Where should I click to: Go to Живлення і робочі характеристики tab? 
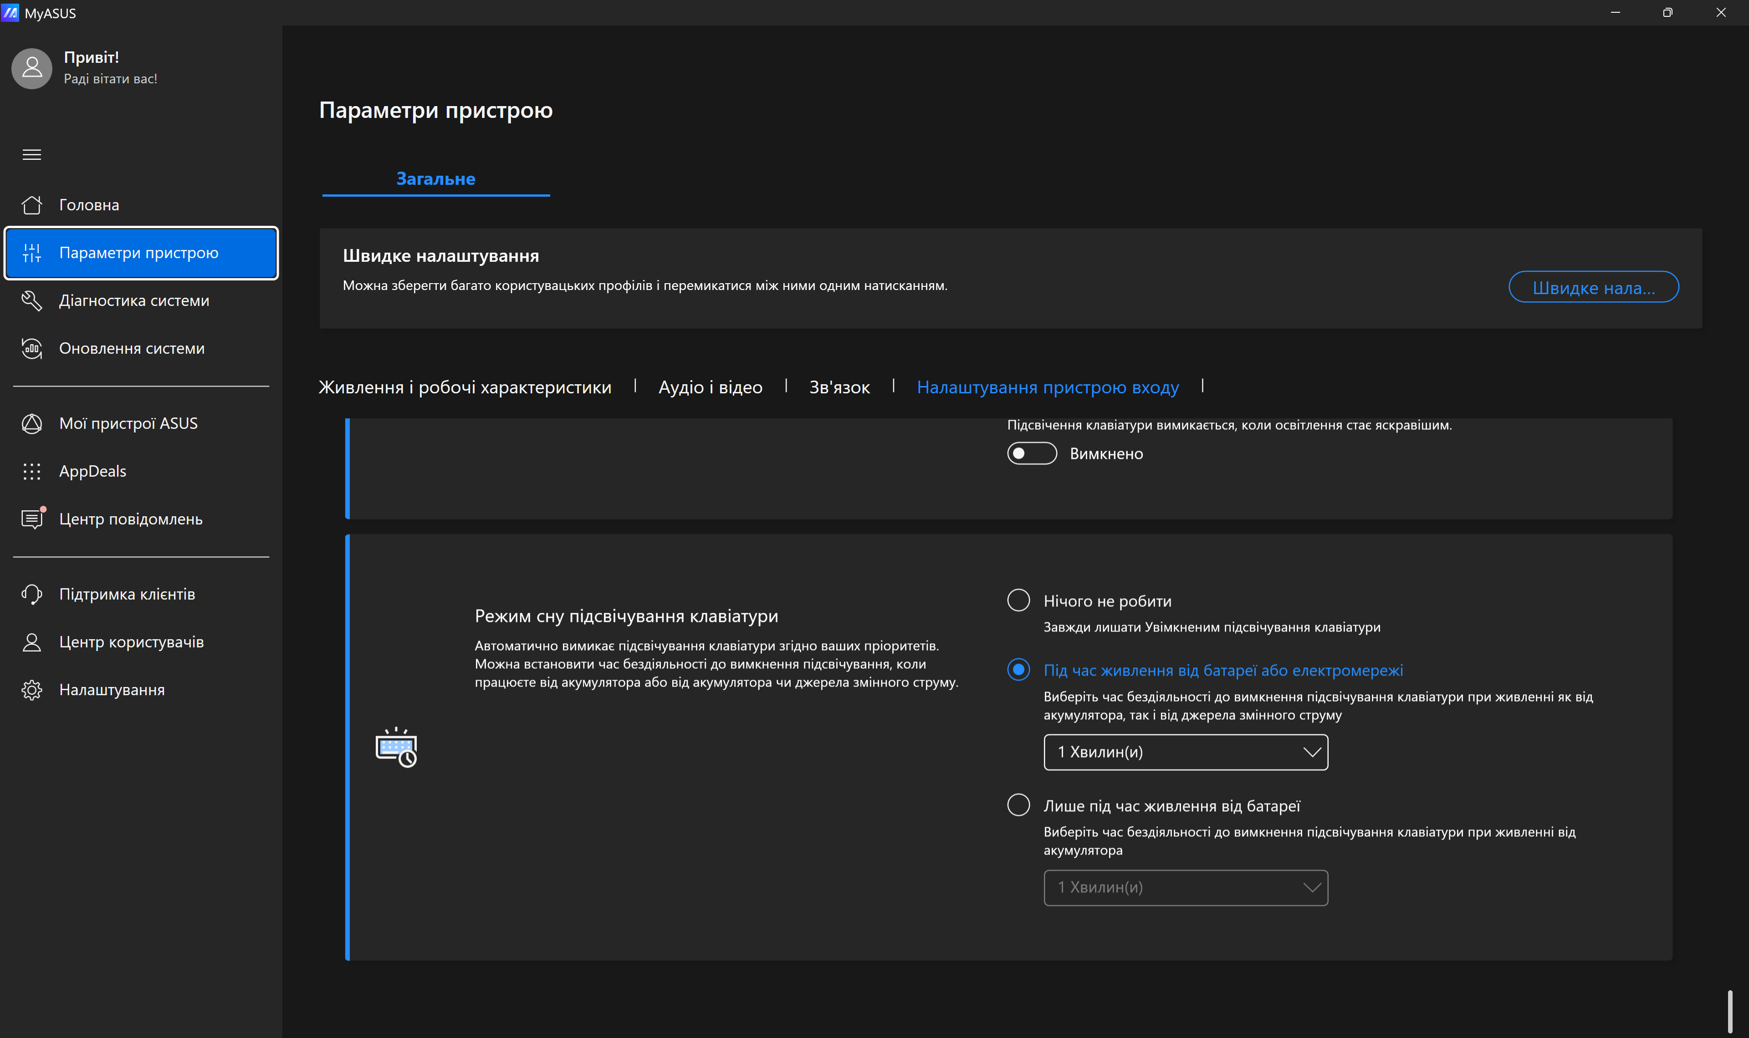pyautogui.click(x=465, y=387)
